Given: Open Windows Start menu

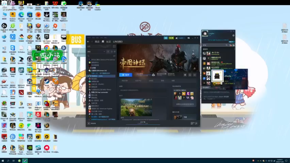Looking at the screenshot, I should [x=3, y=161].
